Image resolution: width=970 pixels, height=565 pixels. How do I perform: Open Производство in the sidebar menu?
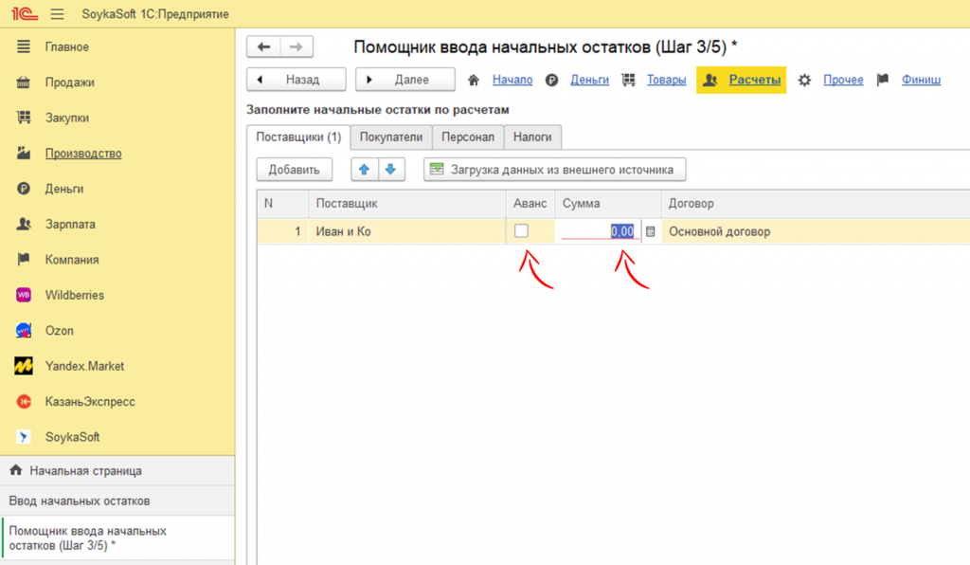[83, 154]
